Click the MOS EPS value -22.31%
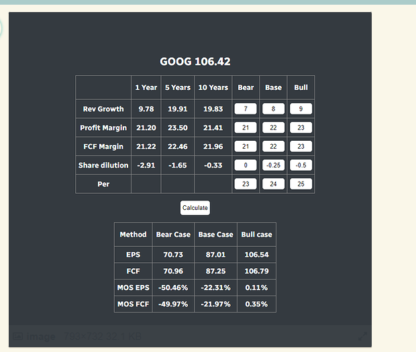Viewport: 416px width, 352px height. [x=215, y=288]
